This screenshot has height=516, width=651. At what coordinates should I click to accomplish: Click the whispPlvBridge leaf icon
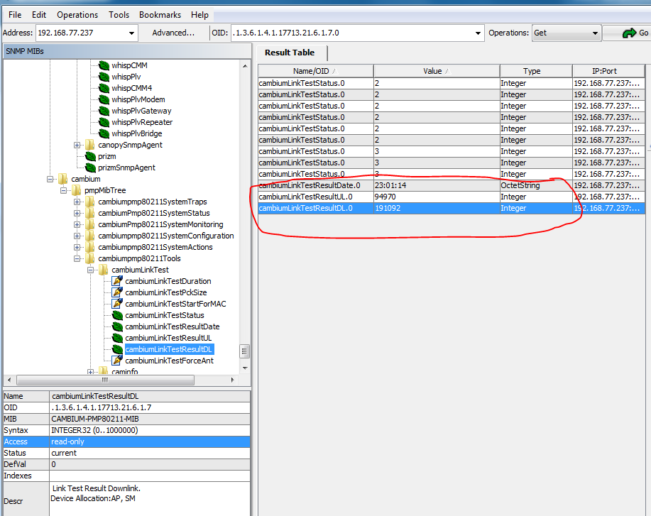pos(104,133)
